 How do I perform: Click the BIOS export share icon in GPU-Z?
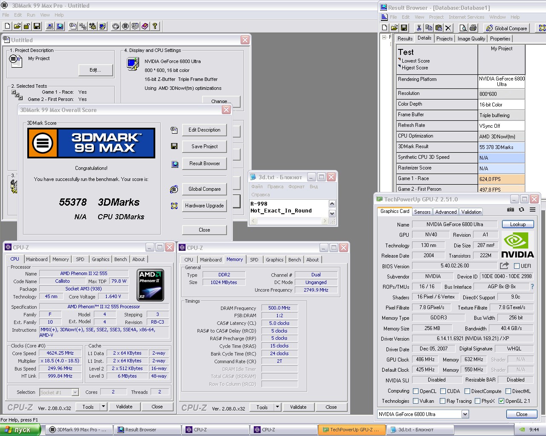pyautogui.click(x=504, y=266)
